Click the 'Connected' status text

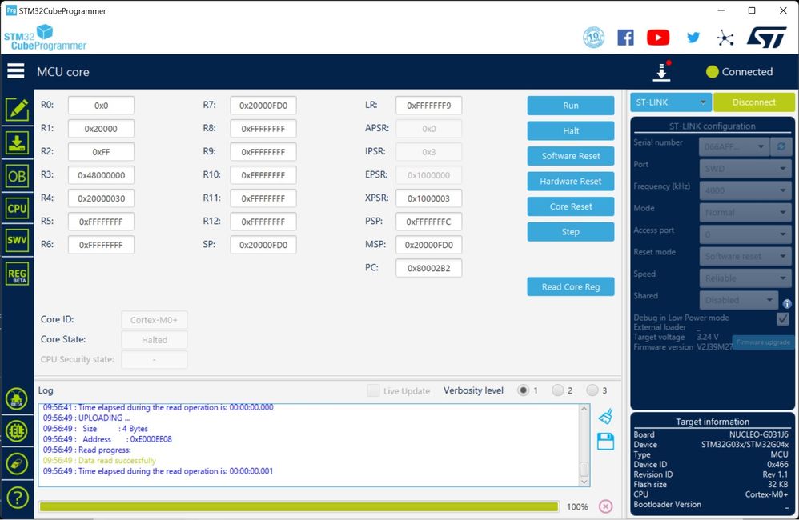(x=747, y=72)
